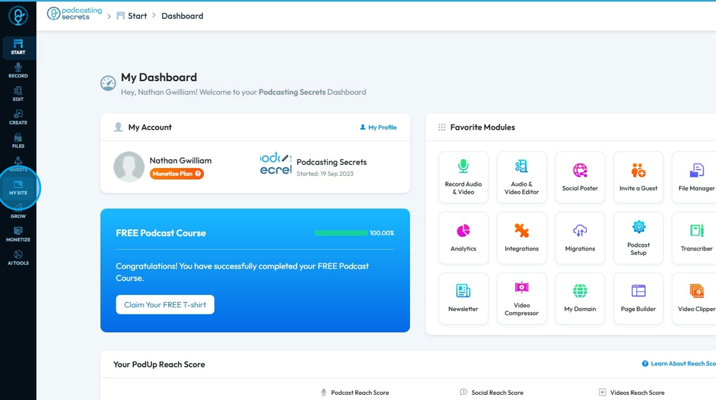The width and height of the screenshot is (716, 400).
Task: Open the Monetize section in sidebar
Action: pyautogui.click(x=18, y=235)
